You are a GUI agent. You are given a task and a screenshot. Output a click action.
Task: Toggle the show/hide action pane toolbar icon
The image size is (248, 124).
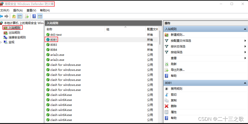coord(40,16)
